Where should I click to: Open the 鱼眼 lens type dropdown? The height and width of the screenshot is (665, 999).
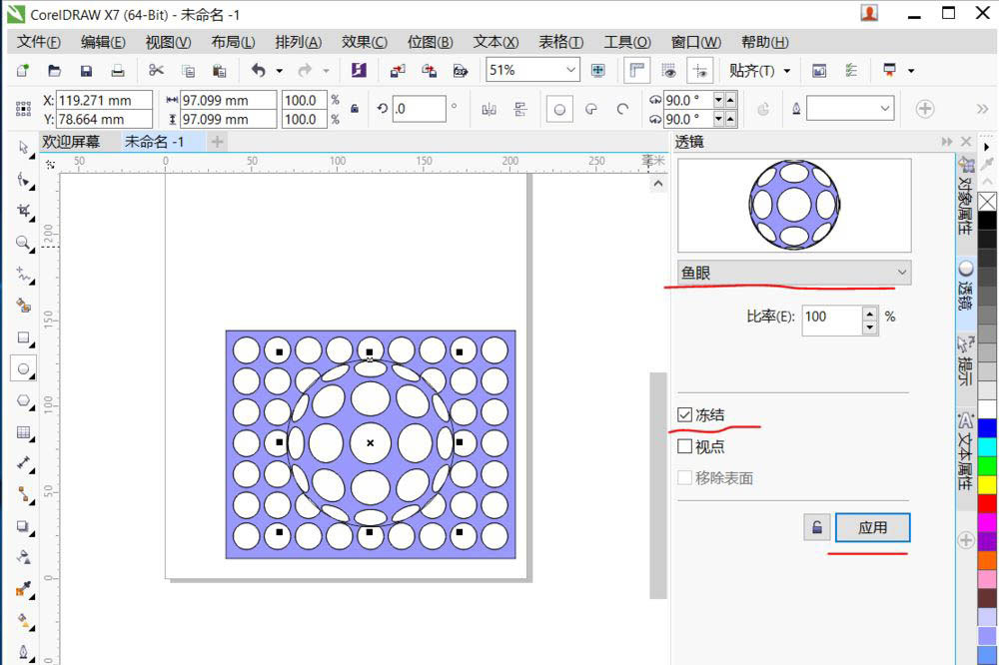[x=794, y=273]
